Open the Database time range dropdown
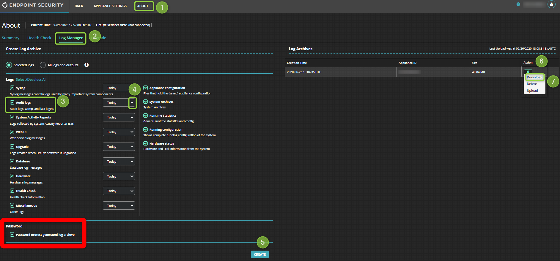 [x=119, y=162]
